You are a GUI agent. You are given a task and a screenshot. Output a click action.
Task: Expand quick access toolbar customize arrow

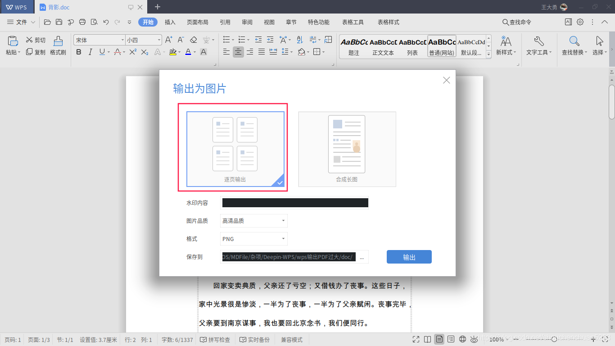click(129, 22)
